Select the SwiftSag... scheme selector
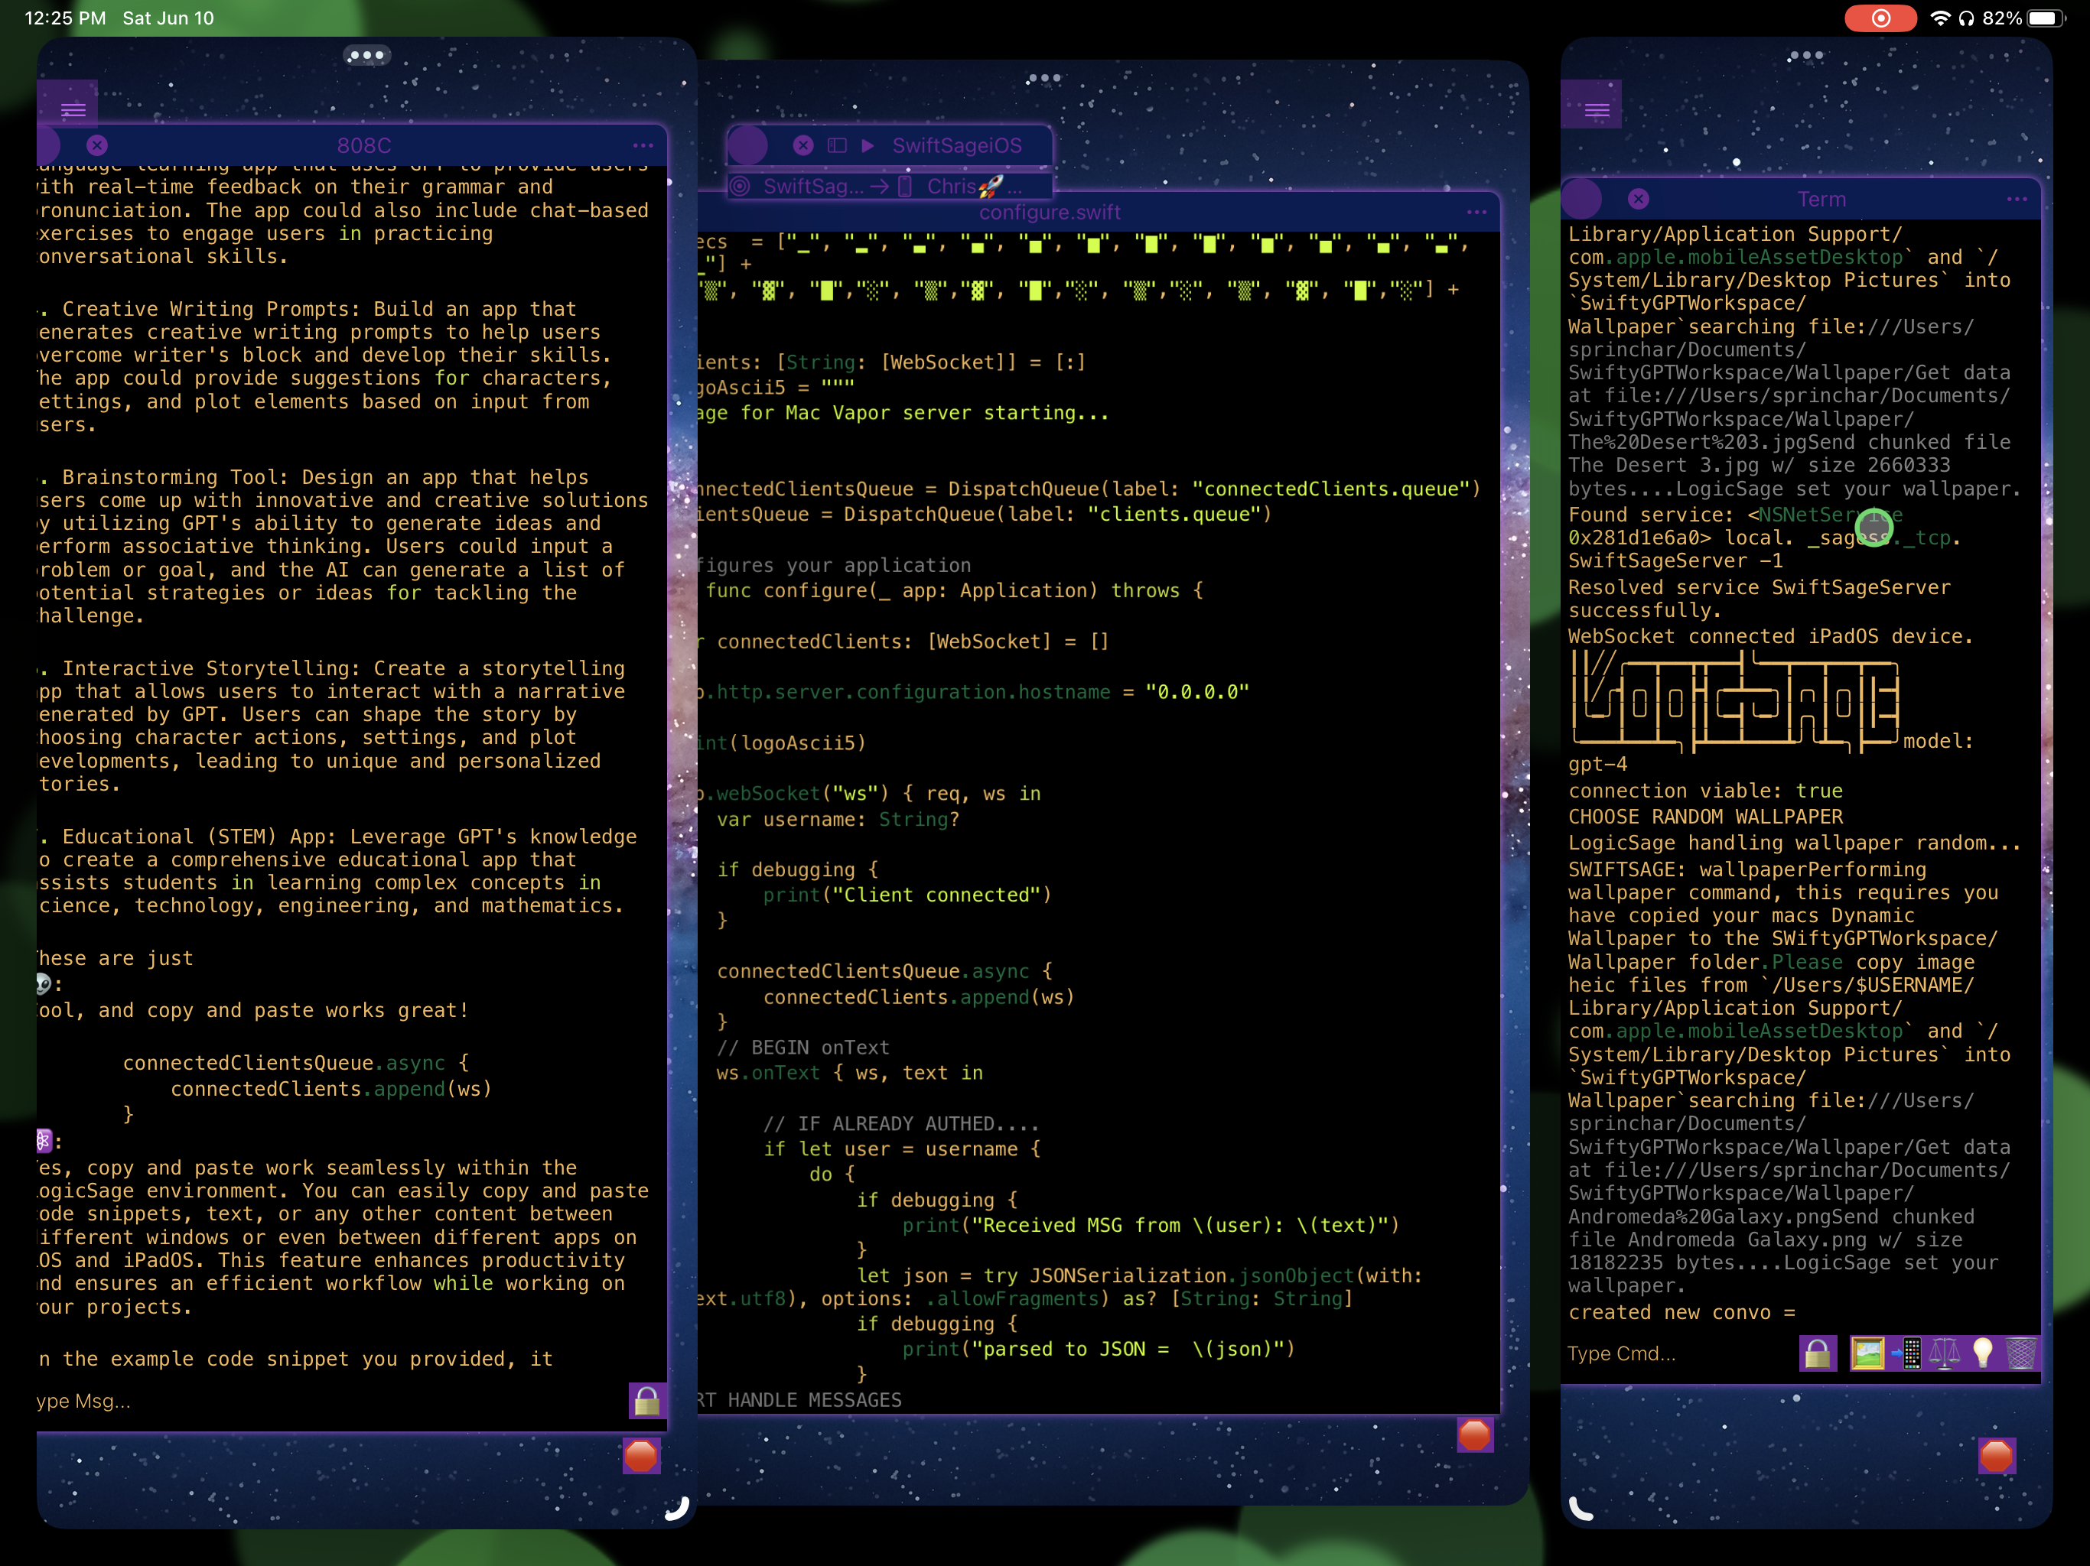 click(812, 186)
